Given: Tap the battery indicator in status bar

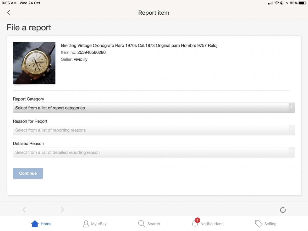Looking at the screenshot, I should point(302,3).
